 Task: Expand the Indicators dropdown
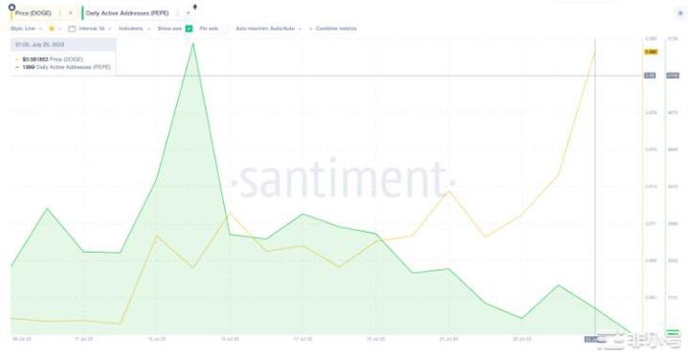[x=134, y=29]
